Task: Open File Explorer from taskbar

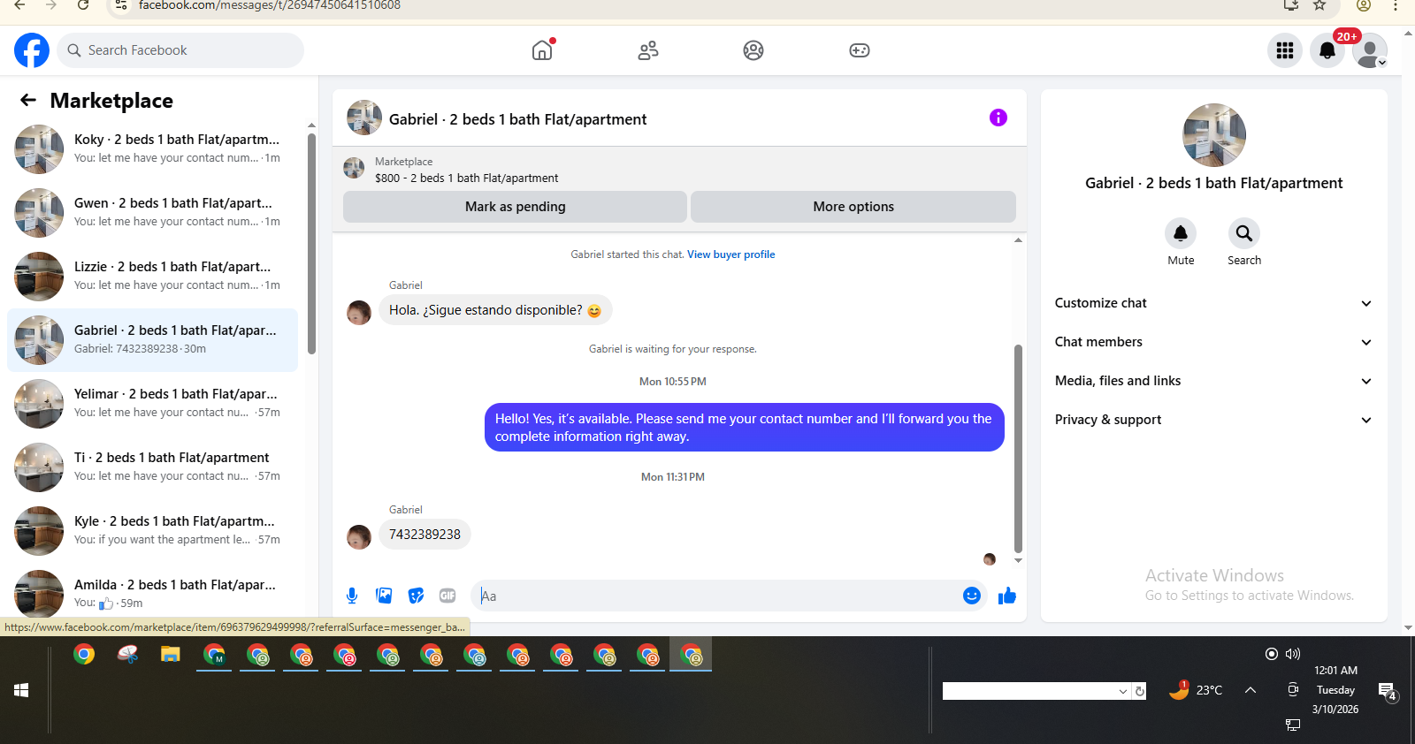Action: coord(171,655)
